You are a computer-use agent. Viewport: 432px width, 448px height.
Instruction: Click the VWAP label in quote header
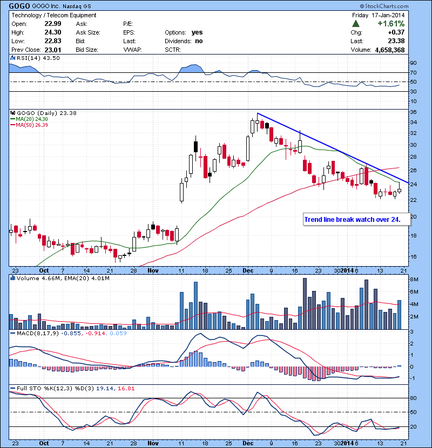[132, 50]
